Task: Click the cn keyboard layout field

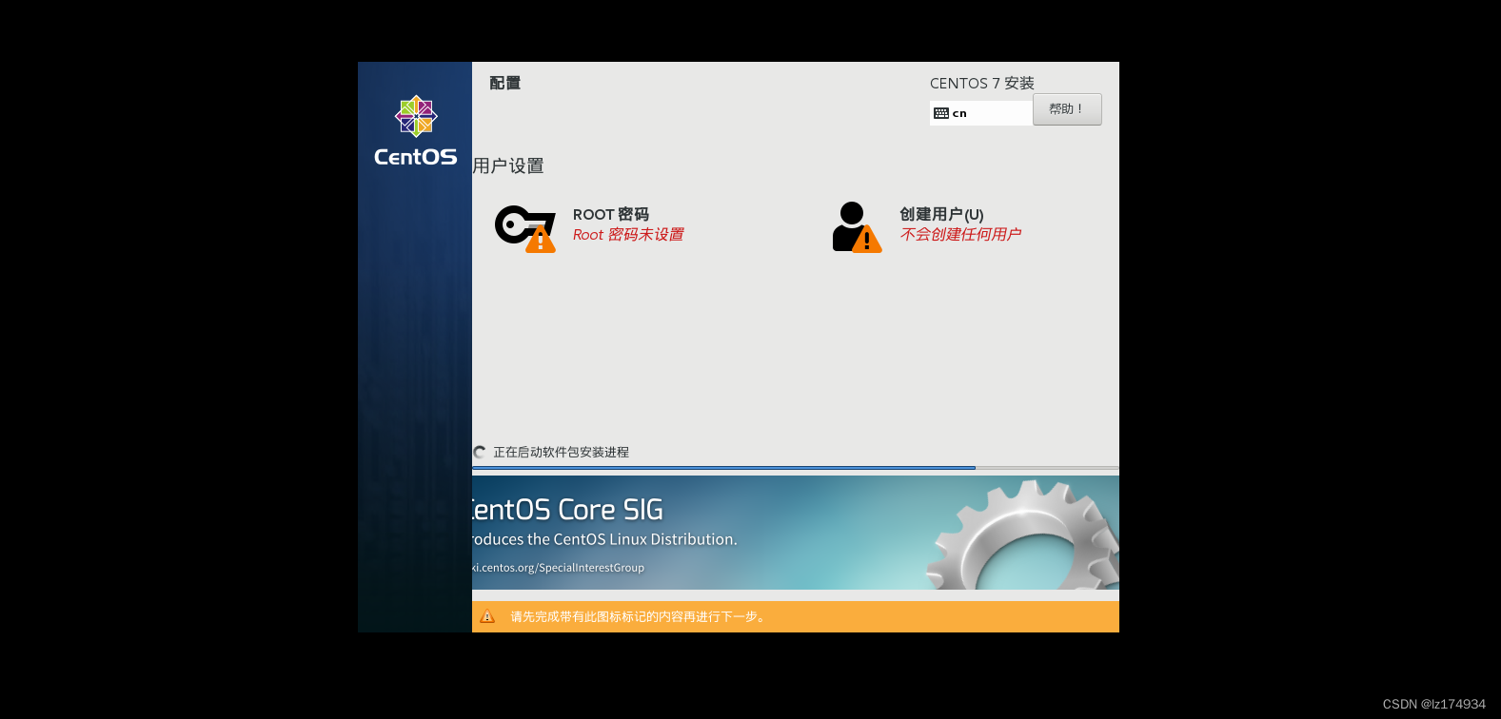Action: [x=981, y=113]
